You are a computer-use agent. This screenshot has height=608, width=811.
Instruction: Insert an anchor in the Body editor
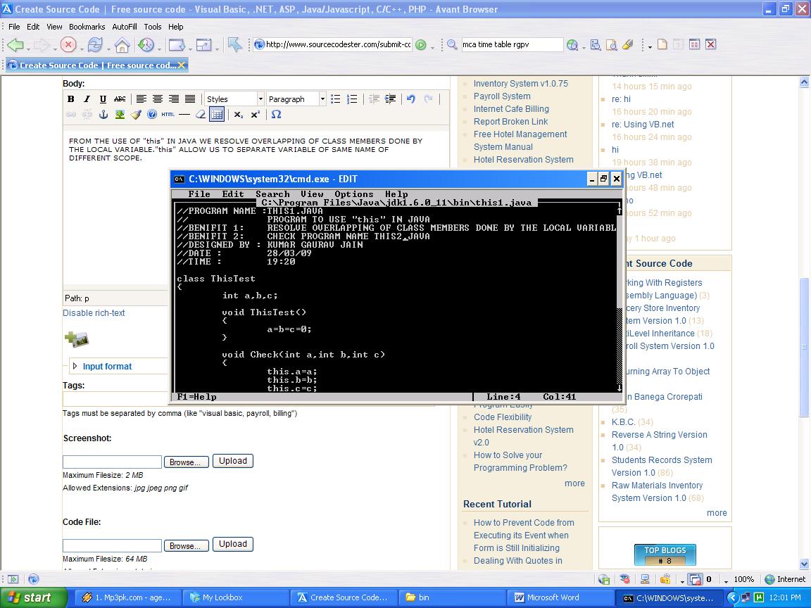tap(103, 115)
